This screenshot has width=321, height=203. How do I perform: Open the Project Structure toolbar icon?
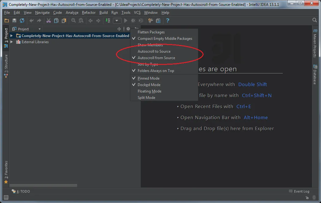pyautogui.click(x=158, y=21)
